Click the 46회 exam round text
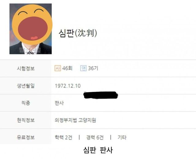This screenshot has width=196, height=159. pos(67,68)
